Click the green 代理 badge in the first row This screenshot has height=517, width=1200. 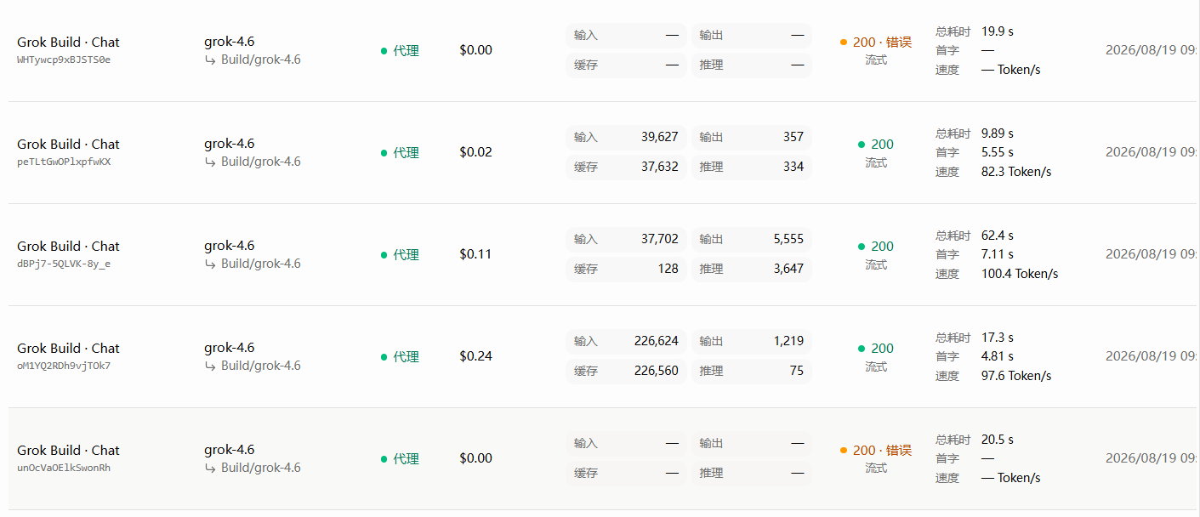coord(400,51)
